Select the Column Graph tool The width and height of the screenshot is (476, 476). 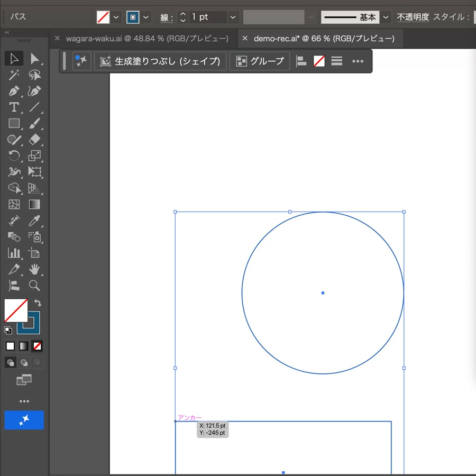14,253
